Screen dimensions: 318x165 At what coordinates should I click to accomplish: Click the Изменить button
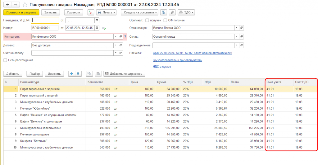(x=54, y=74)
